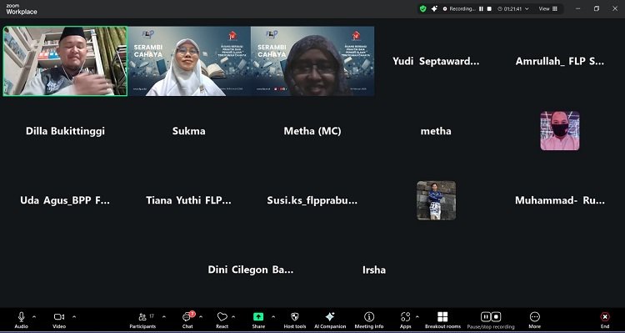Expand the video options arrow
Screen dimensions: 625x333
coord(74,317)
